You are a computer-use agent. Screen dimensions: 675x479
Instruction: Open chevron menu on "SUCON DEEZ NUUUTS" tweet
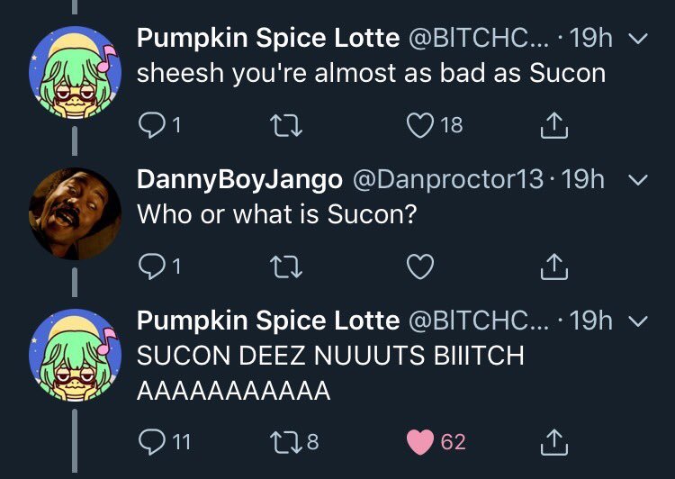pyautogui.click(x=636, y=321)
